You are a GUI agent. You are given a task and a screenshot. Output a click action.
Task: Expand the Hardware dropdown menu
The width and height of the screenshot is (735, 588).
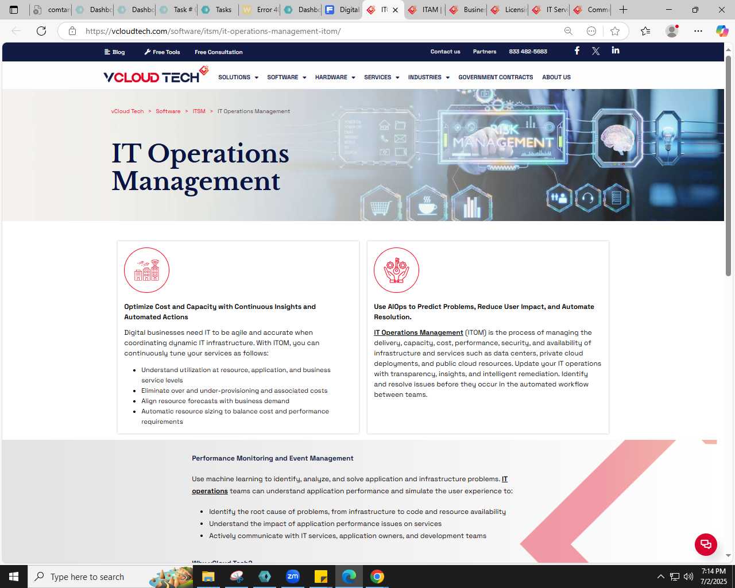(x=335, y=77)
